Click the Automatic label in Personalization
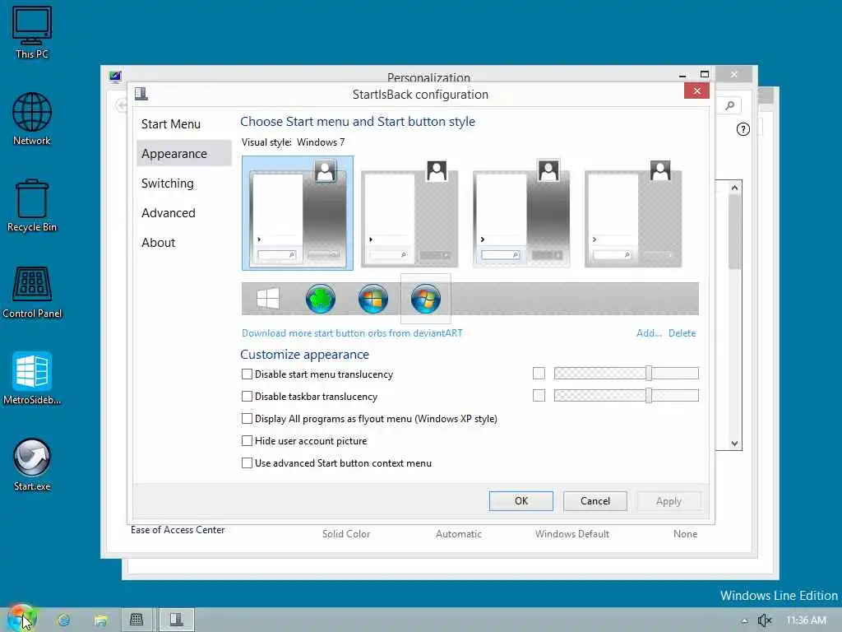842x632 pixels. click(x=459, y=534)
